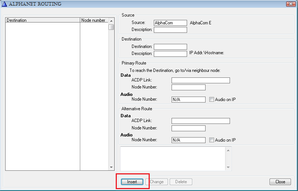This screenshot has height=191, width=298.
Task: Click the large empty text area
Action: point(173,159)
